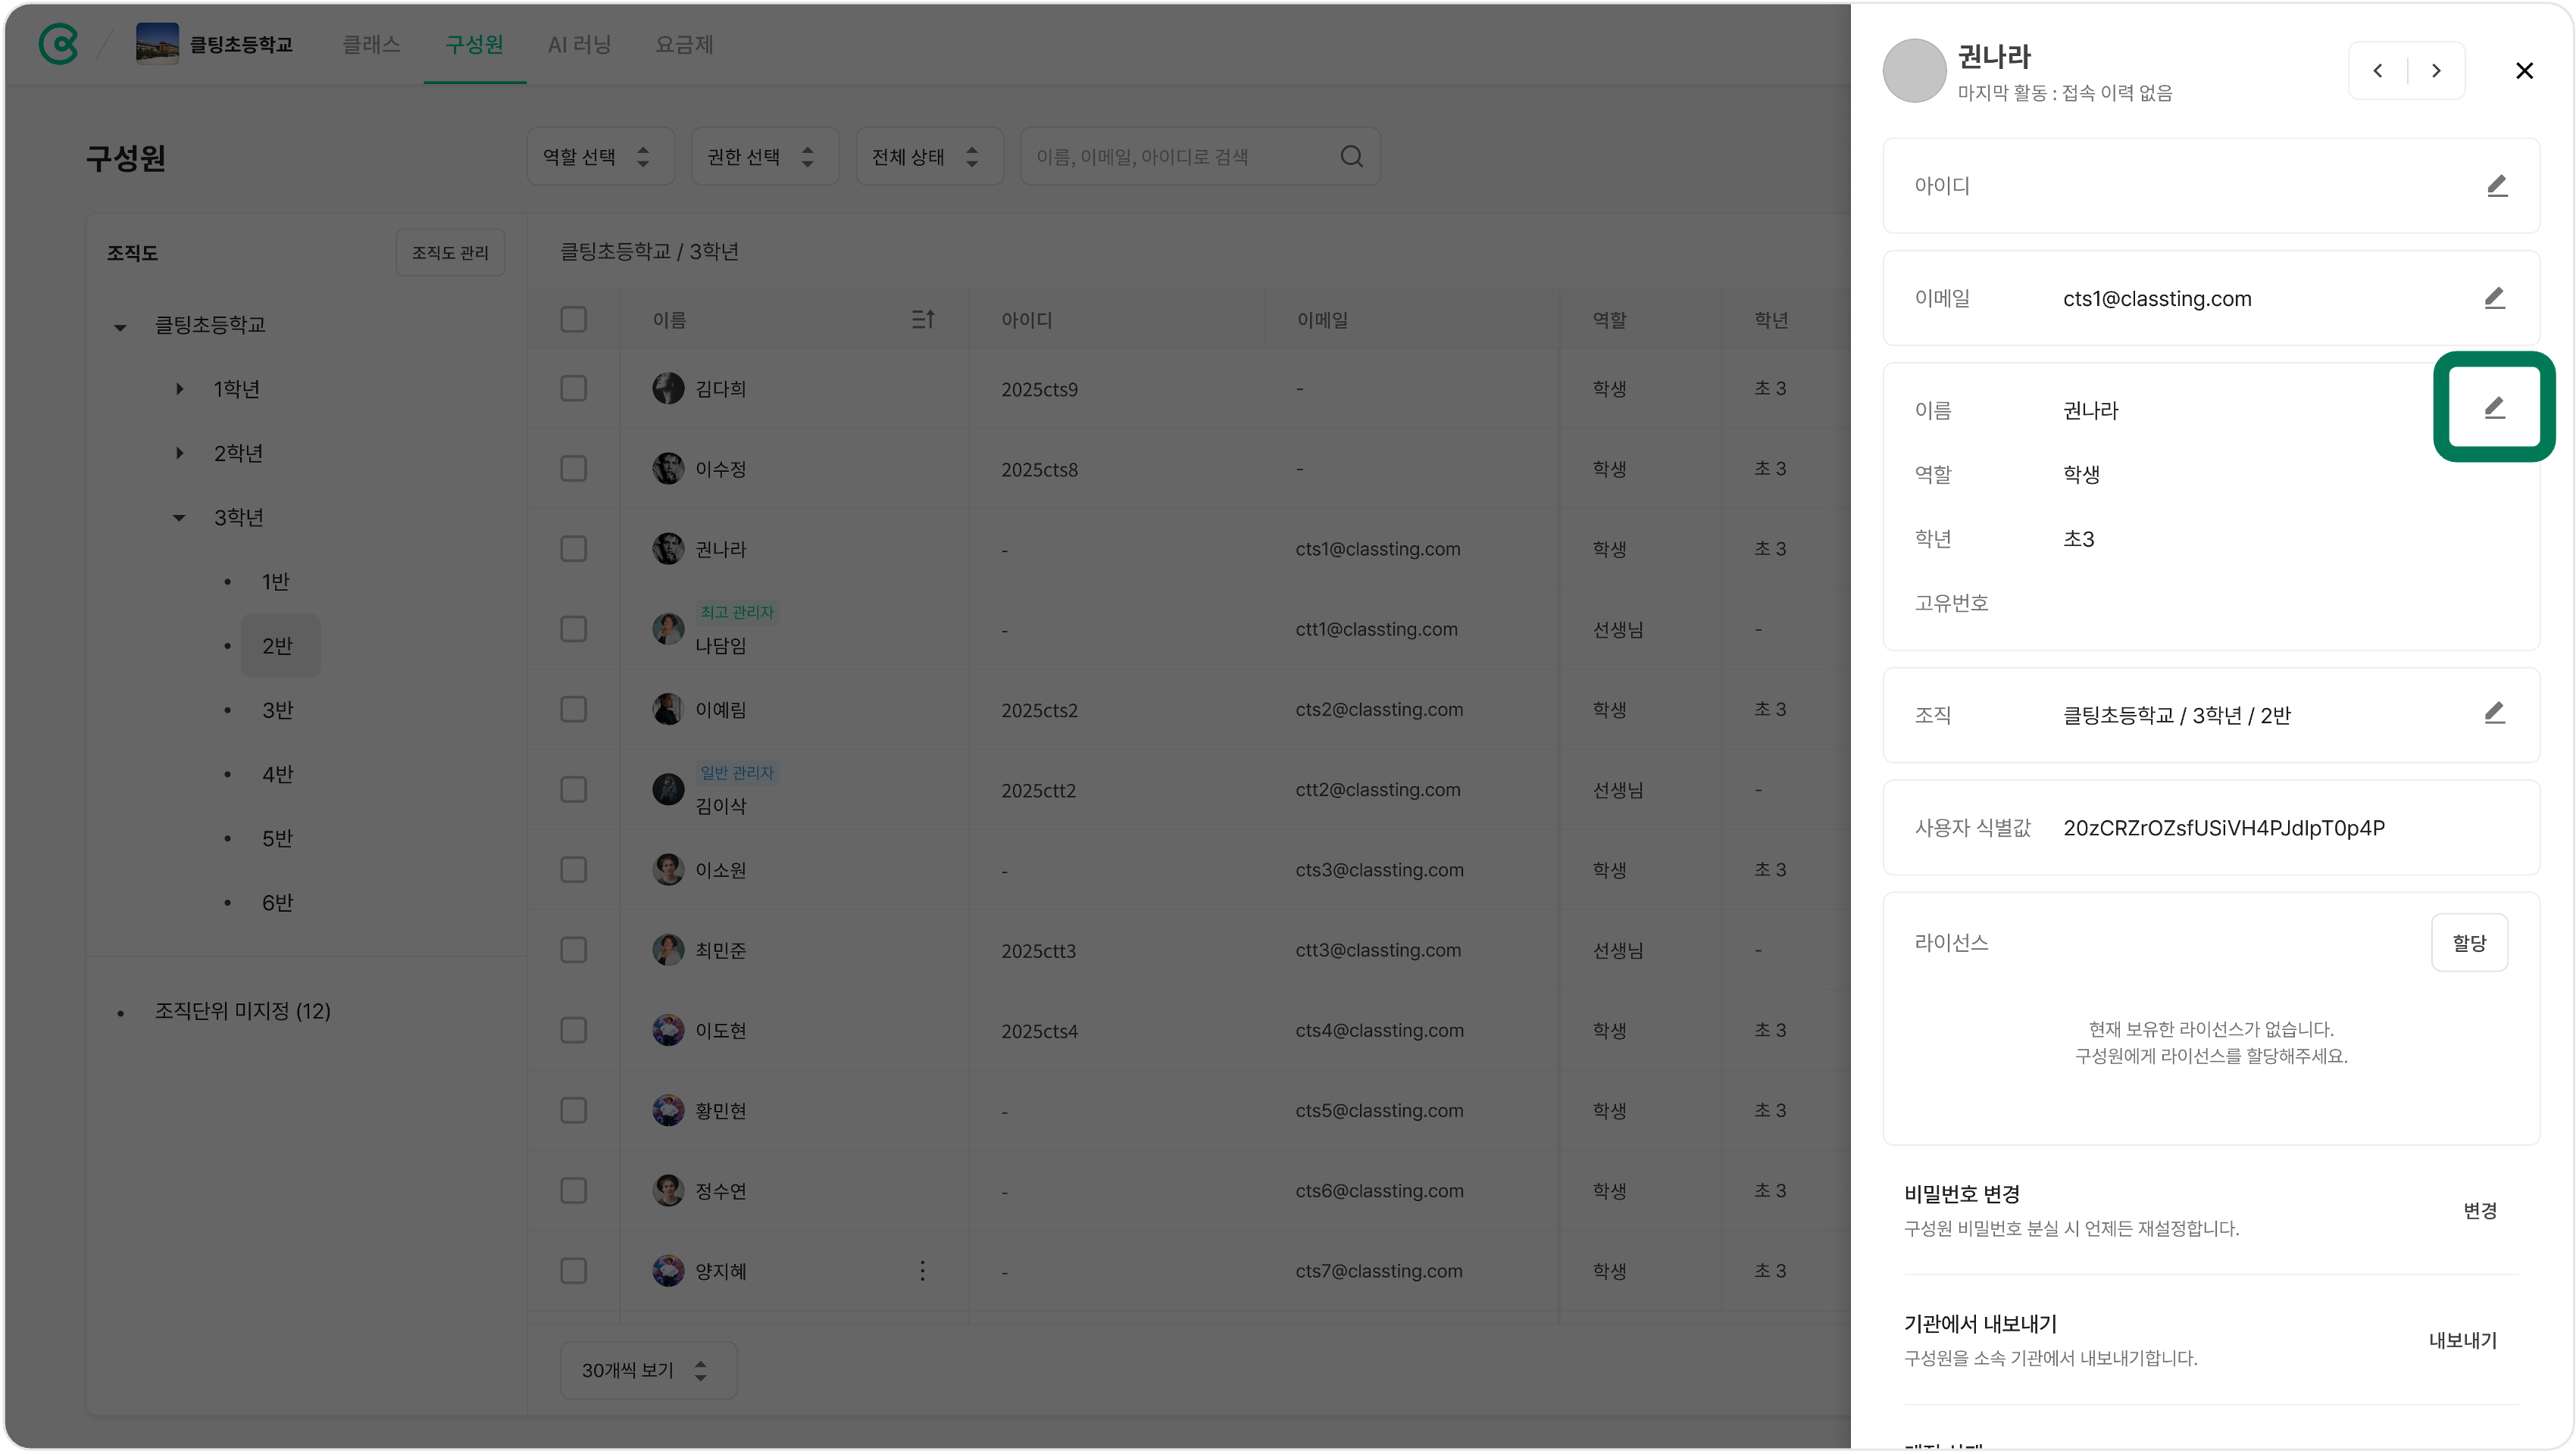Click the ctt1@classting.com email cell
2576x1454 pixels.
click(x=1376, y=629)
